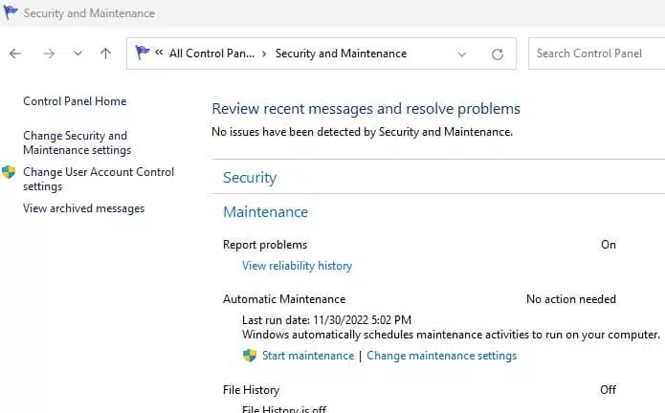
Task: Expand the address bar history dropdown
Action: click(x=462, y=54)
